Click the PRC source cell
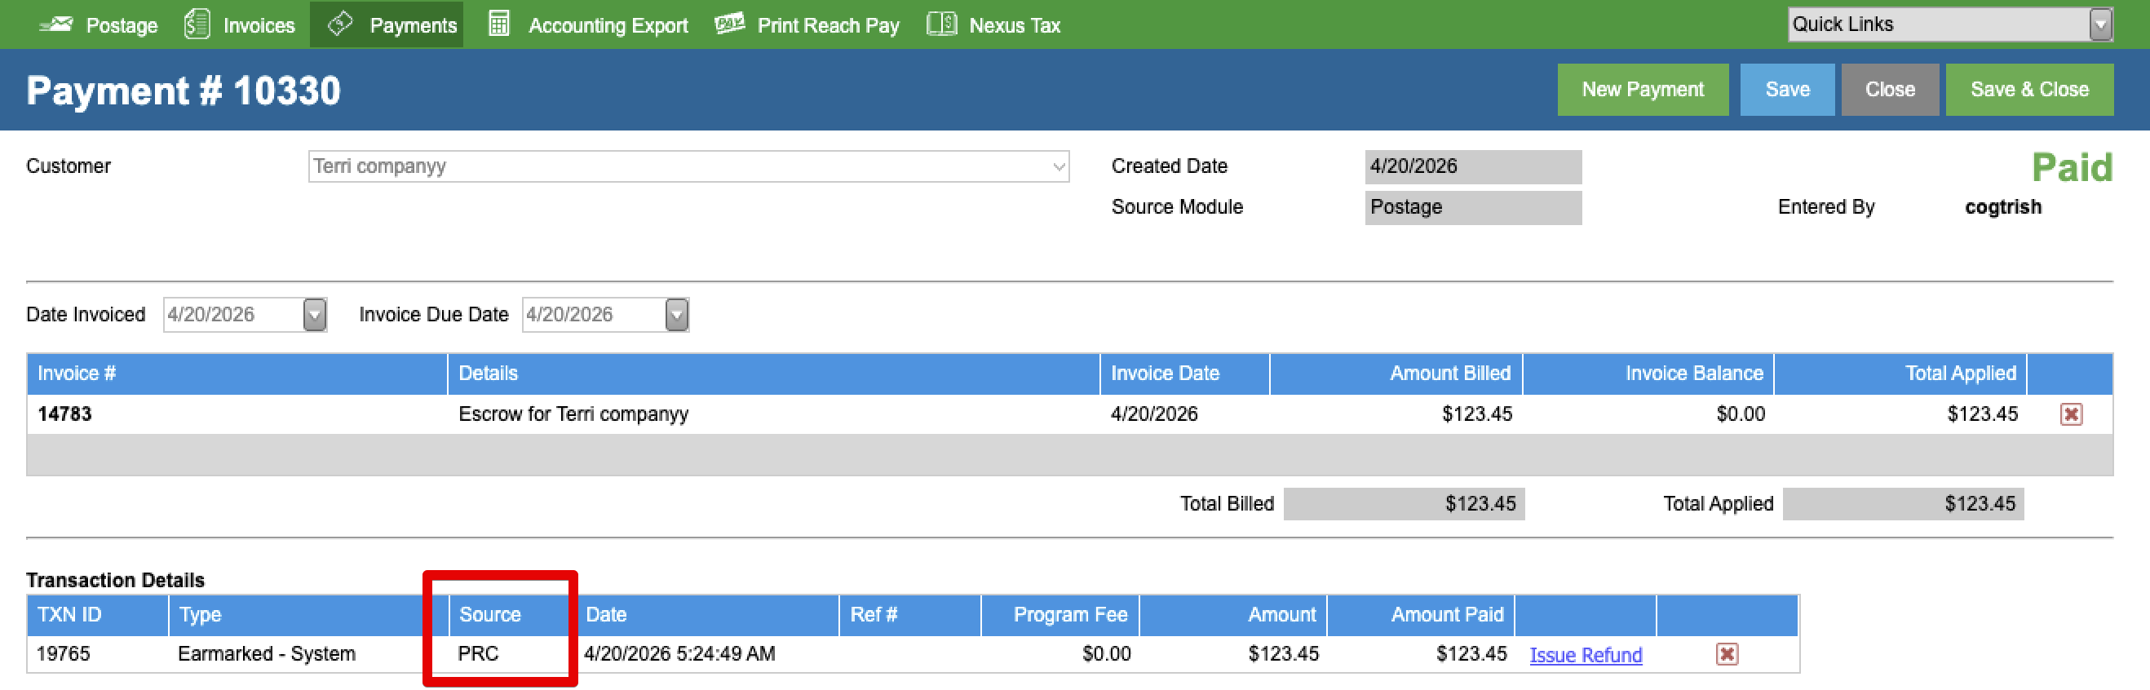Screen dimensions: 2150x690 pos(478,654)
